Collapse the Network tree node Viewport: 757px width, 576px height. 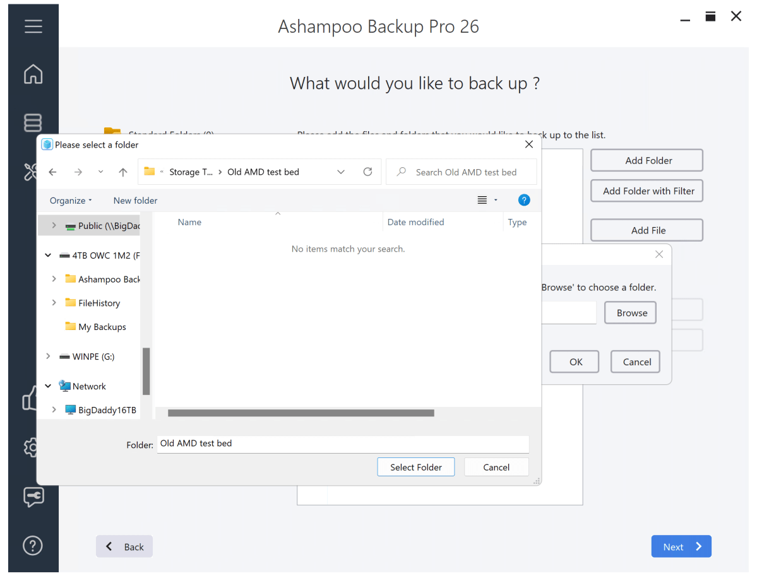coord(49,386)
